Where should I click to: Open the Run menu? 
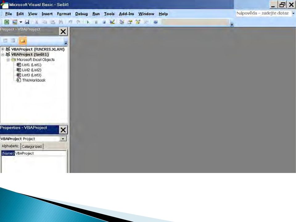click(x=96, y=14)
